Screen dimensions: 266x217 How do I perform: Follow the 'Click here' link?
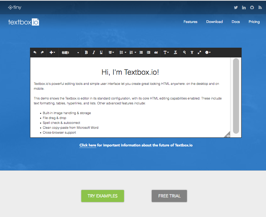88,145
